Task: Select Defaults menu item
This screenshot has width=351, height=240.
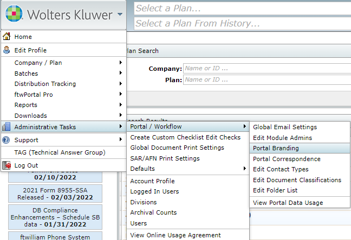Action: point(188,169)
